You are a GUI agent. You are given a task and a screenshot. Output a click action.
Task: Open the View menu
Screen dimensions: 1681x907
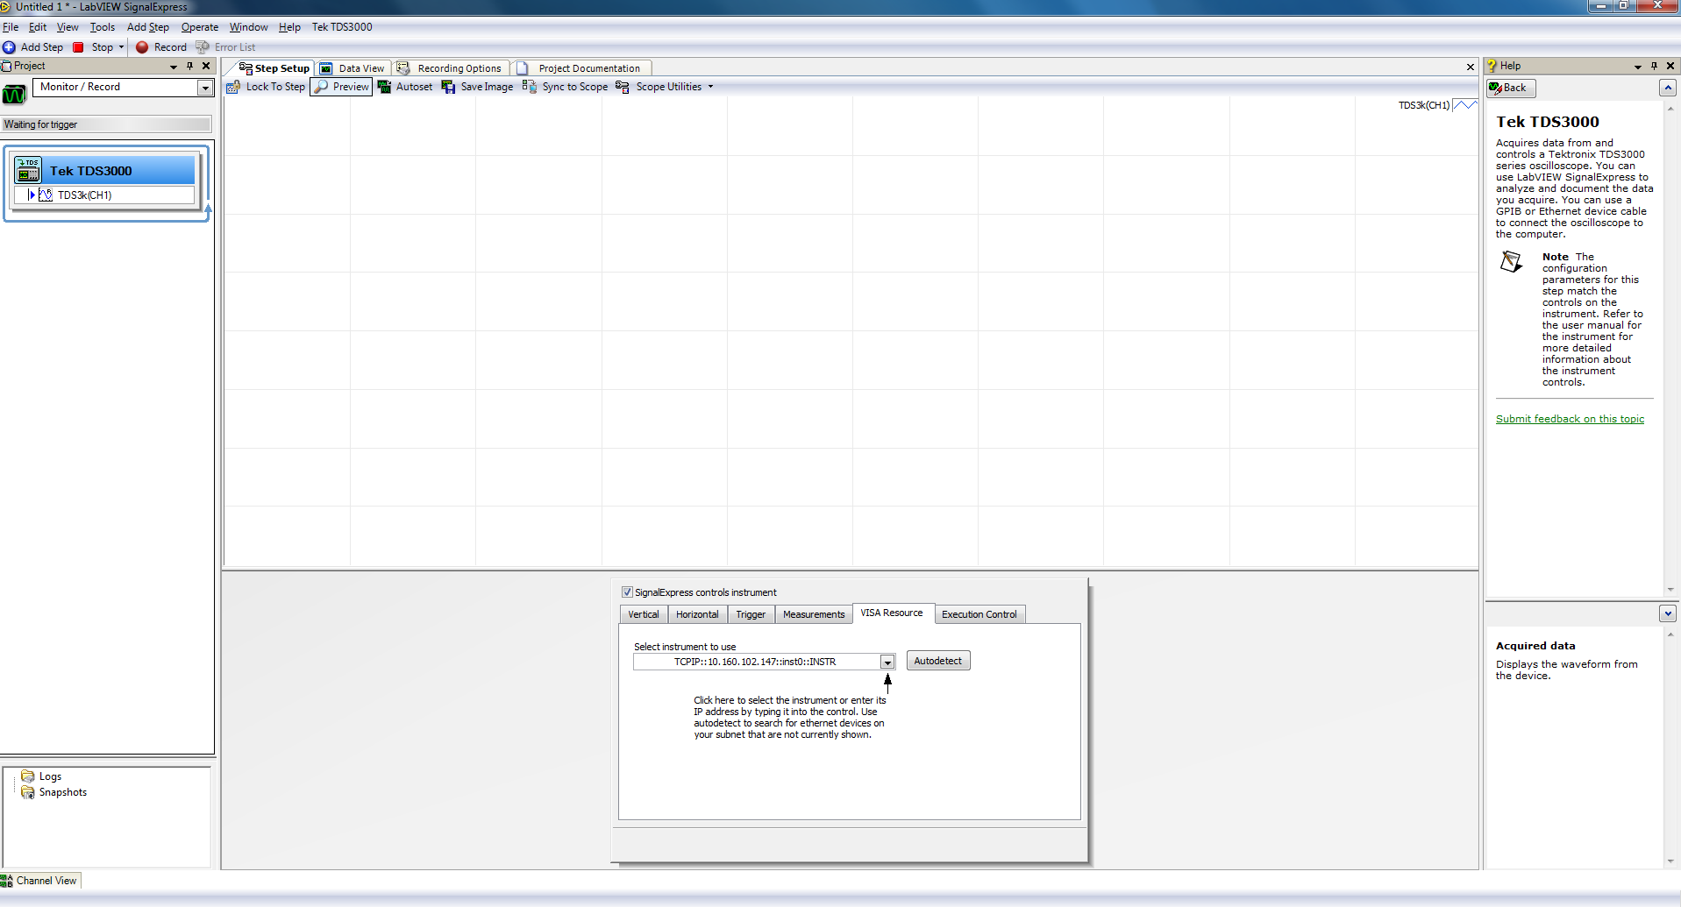(x=68, y=27)
